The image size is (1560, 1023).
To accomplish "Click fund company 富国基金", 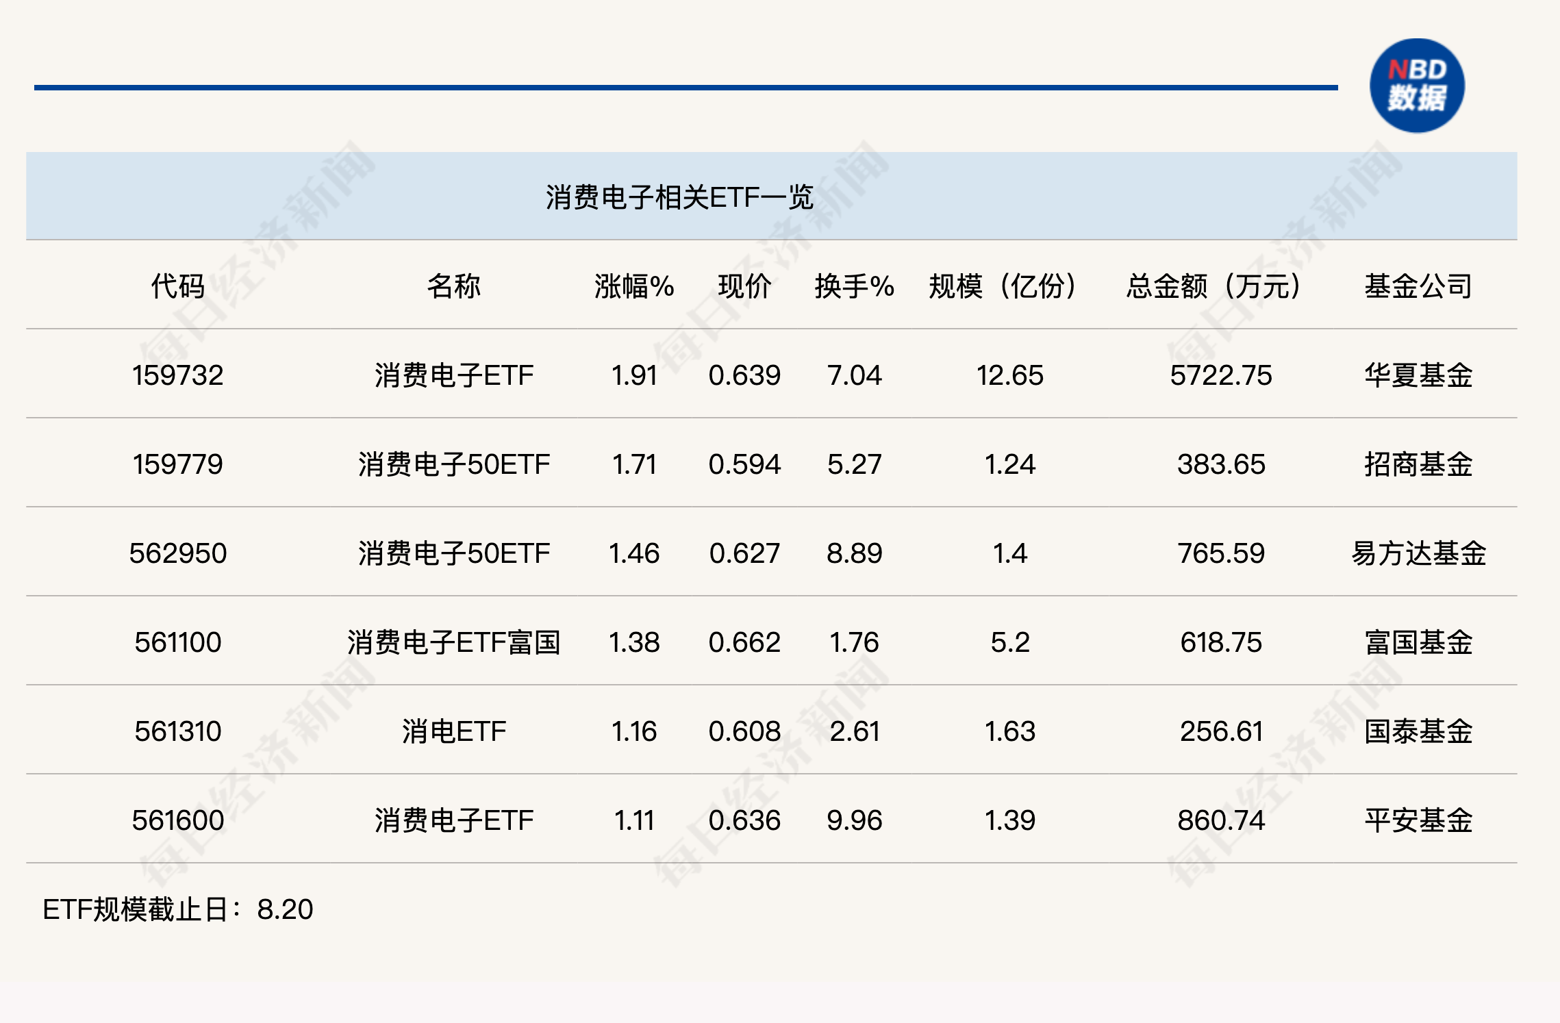I will tap(1418, 642).
